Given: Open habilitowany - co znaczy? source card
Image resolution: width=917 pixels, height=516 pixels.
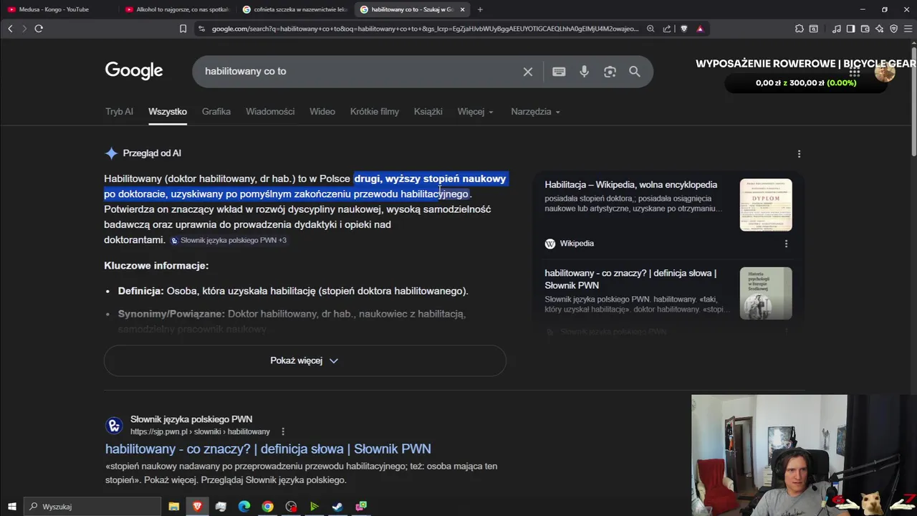Looking at the screenshot, I should coord(630,279).
